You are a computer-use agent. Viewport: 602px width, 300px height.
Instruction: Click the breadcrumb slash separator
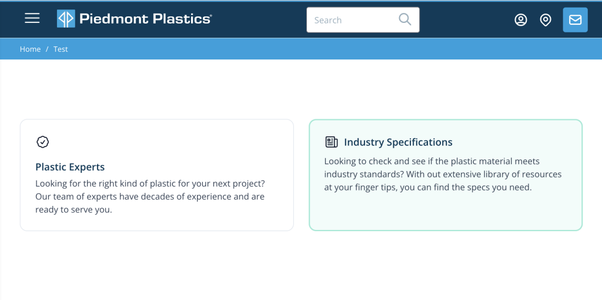47,49
